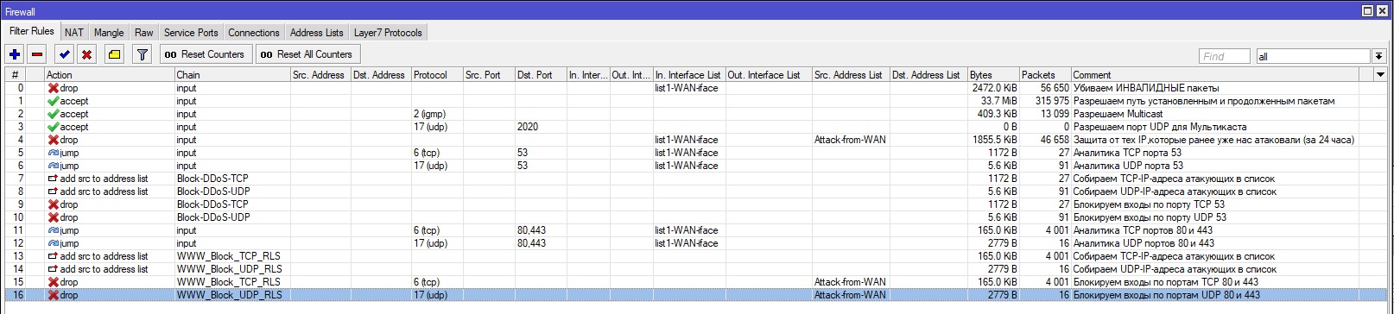Switch to Service Ports tab
Viewport: 1394px width, 314px height.
[x=191, y=33]
